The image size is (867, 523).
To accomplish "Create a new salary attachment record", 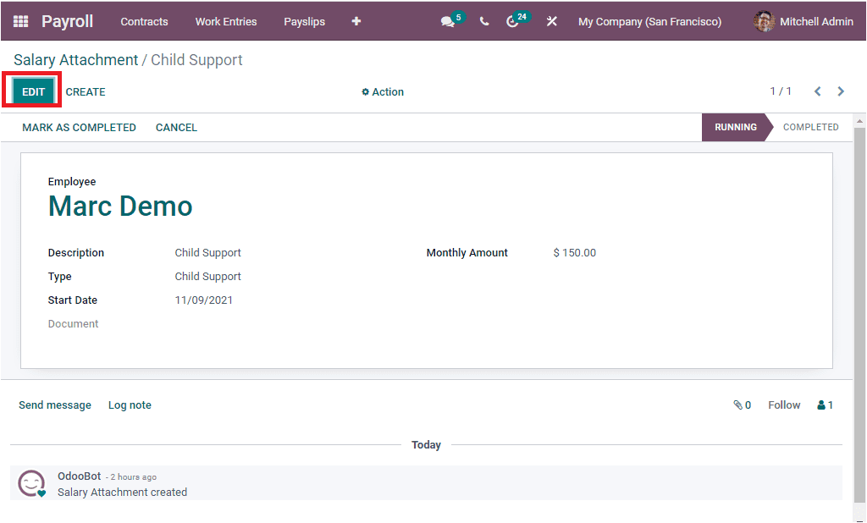I will tap(85, 91).
